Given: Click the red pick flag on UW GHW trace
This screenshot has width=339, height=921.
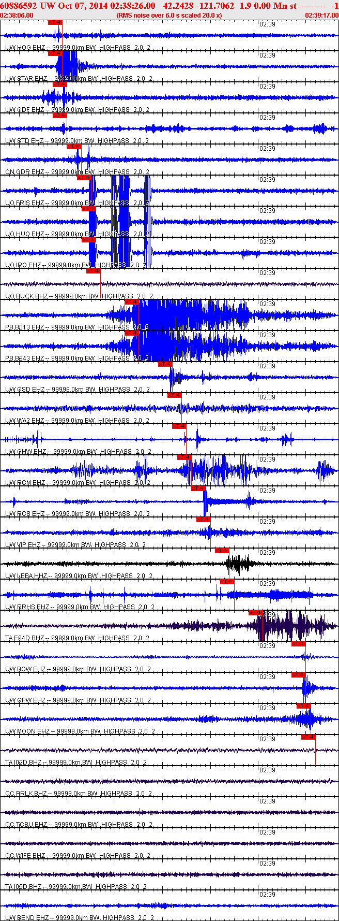Looking at the screenshot, I should tap(179, 426).
